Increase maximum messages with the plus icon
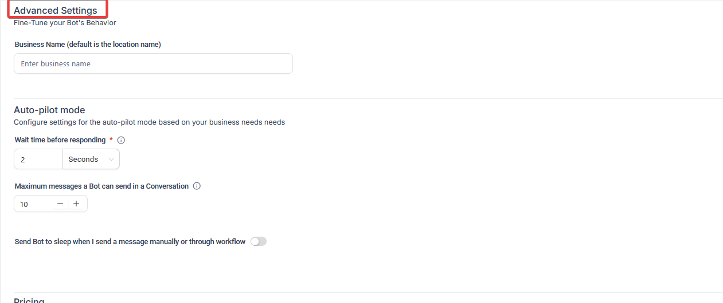 76,204
